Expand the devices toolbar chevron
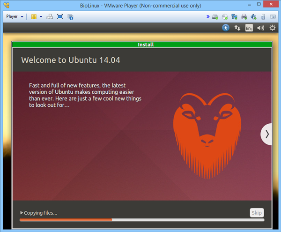 [208, 17]
